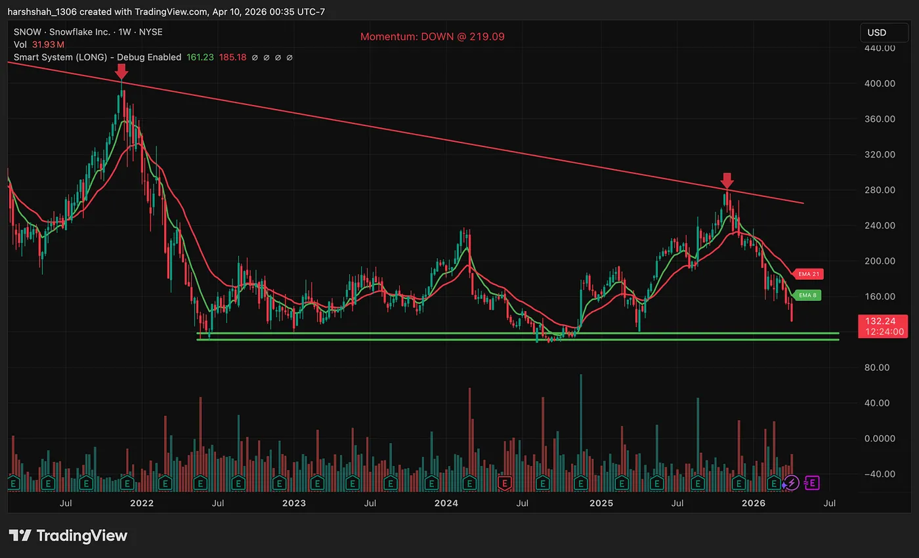The width and height of the screenshot is (919, 558).
Task: Click the TradingView logo at bottom left
Action: point(68,535)
